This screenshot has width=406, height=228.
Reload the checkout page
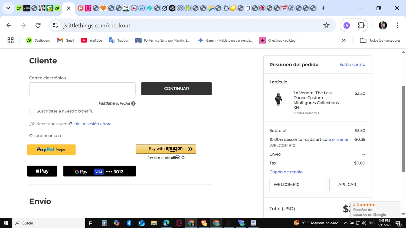38,25
